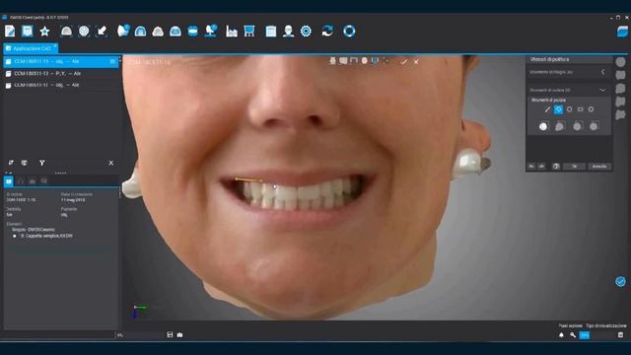
Task: Click the Singolo DWOS Ceramic element line
Action: tap(33, 230)
